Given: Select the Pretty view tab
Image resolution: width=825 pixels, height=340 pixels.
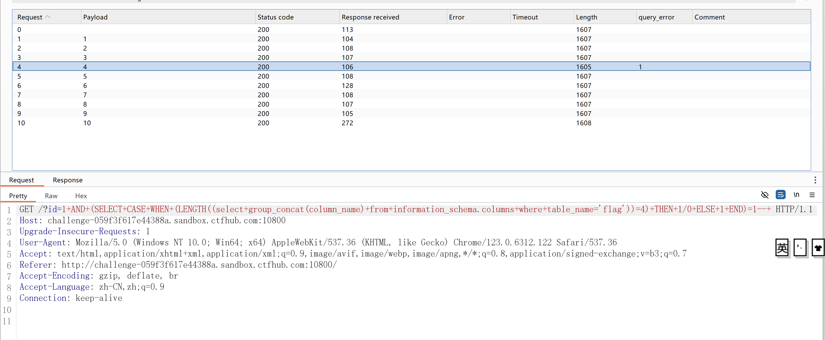Looking at the screenshot, I should (x=18, y=196).
